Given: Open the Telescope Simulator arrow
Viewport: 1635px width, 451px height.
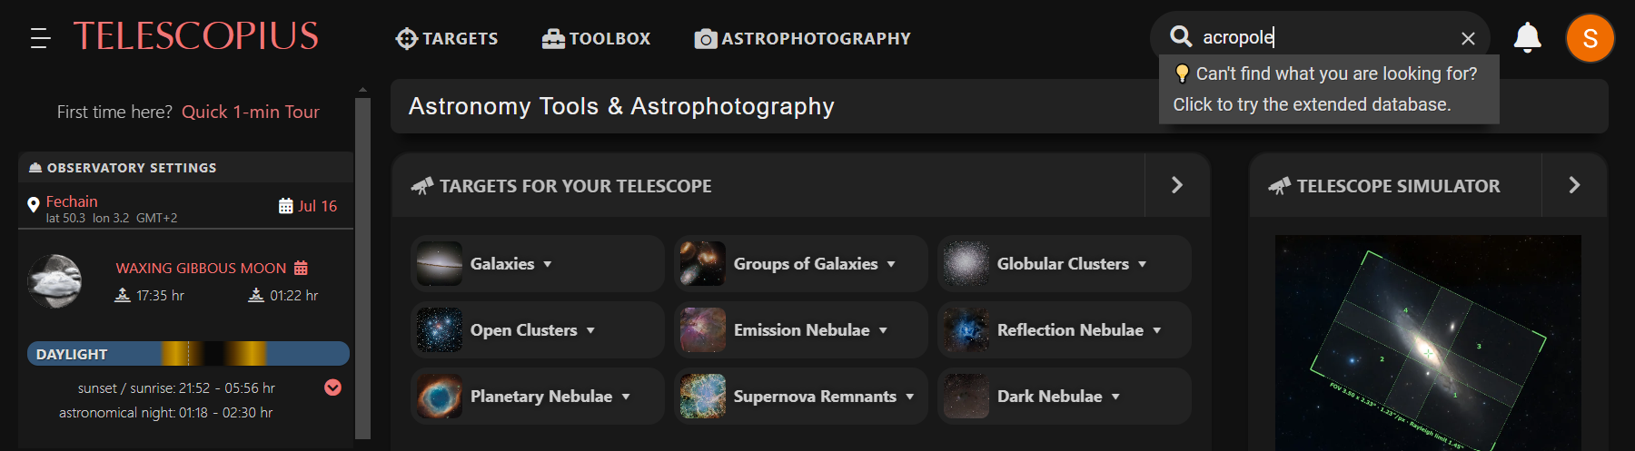Looking at the screenshot, I should click(1574, 185).
